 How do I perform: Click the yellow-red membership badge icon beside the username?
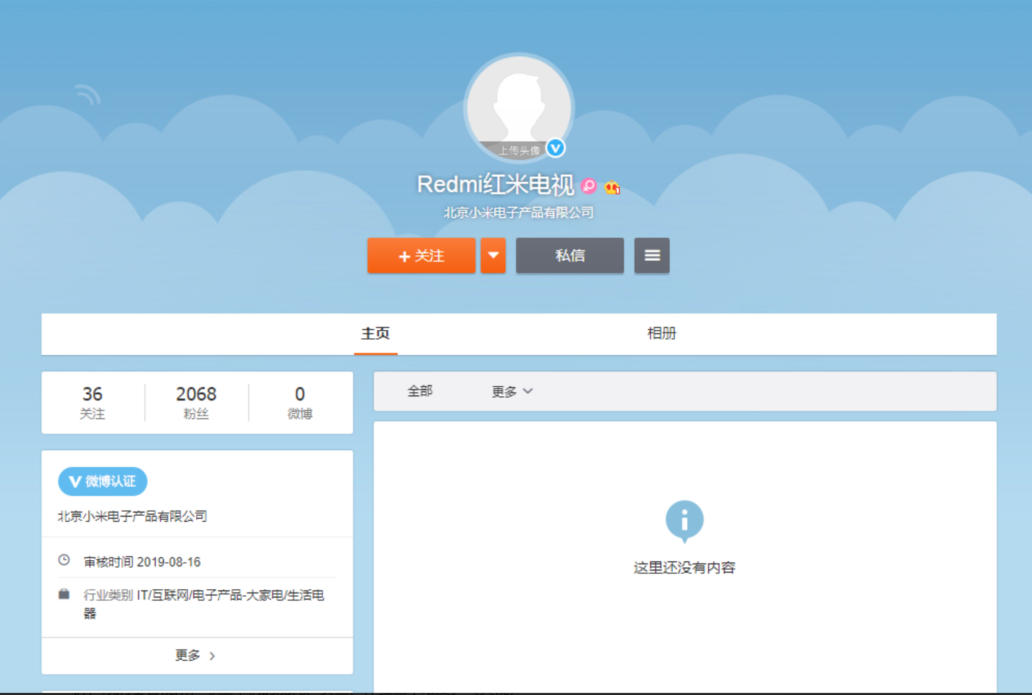click(x=612, y=187)
